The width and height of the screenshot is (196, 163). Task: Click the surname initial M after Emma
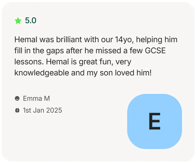point(47,98)
